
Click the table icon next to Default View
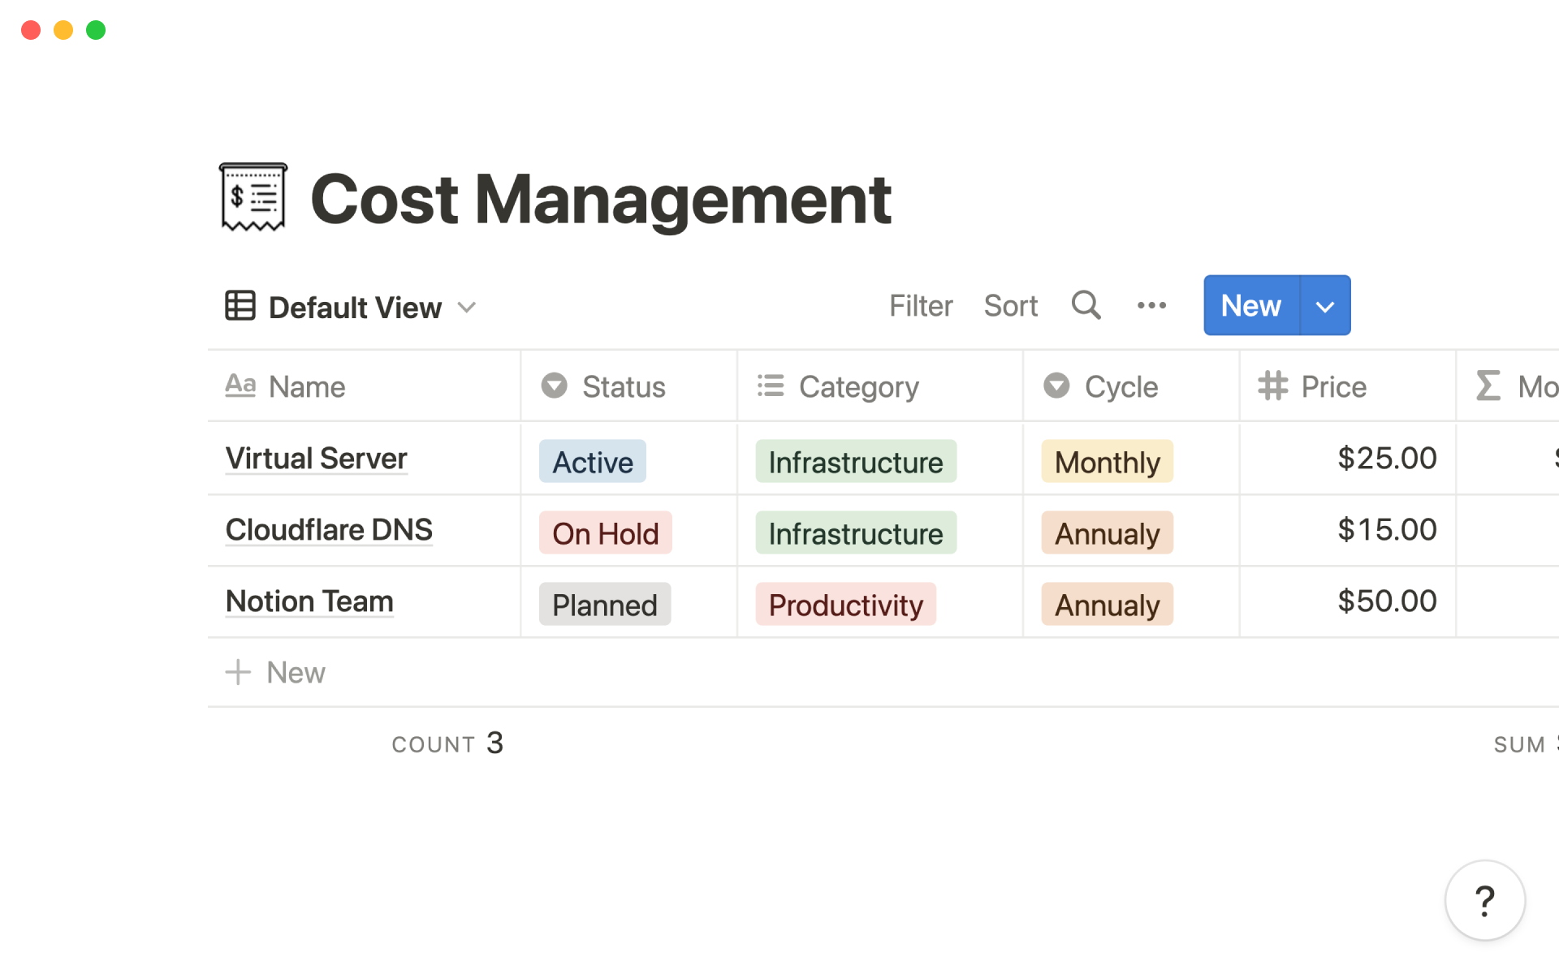point(240,306)
